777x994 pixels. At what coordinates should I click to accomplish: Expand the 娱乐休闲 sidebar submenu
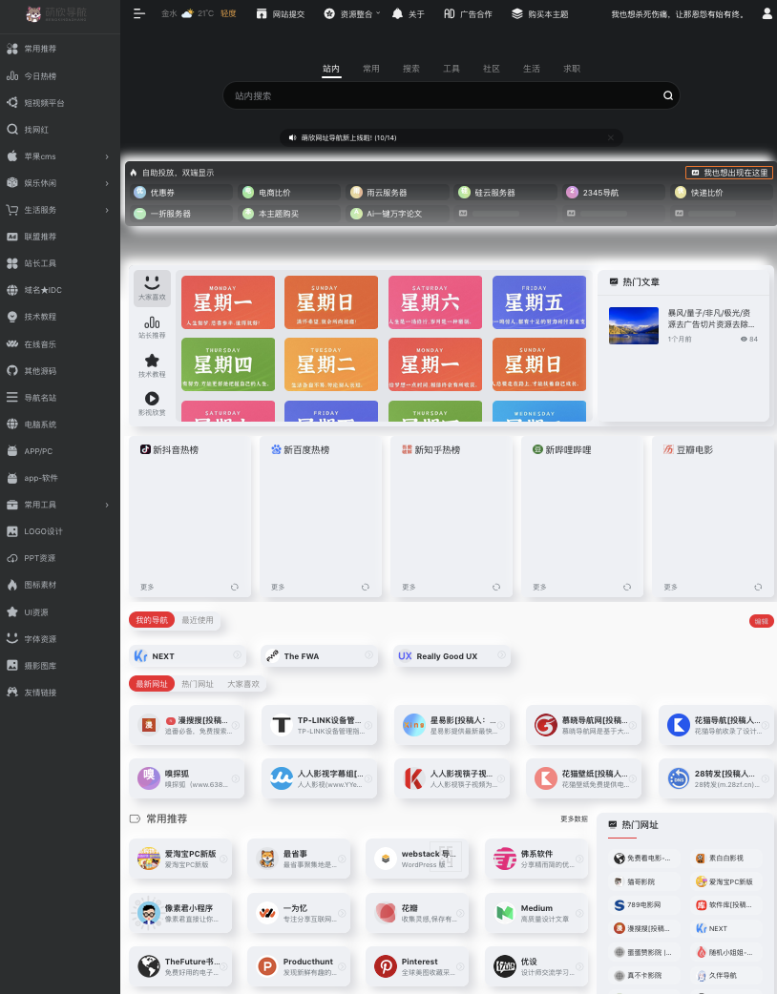pyautogui.click(x=107, y=183)
